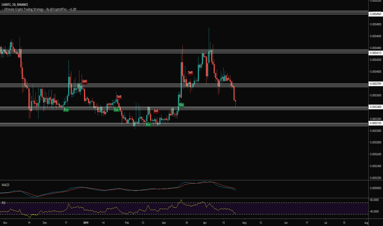This screenshot has width=383, height=226.
Task: Select the Aug date label on time axis
Action: tap(366, 223)
